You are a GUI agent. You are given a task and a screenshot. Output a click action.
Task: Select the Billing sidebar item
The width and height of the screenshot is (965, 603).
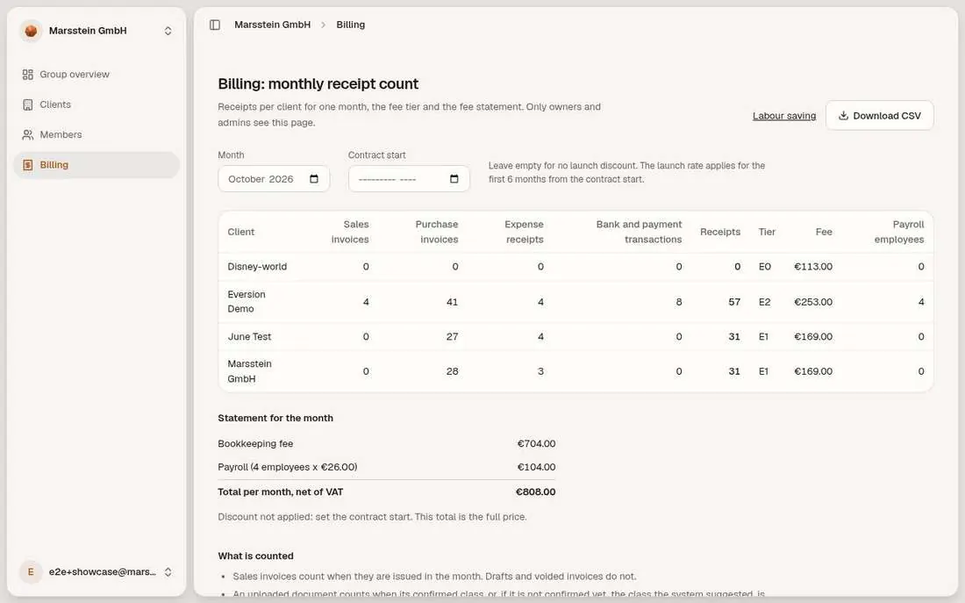96,165
